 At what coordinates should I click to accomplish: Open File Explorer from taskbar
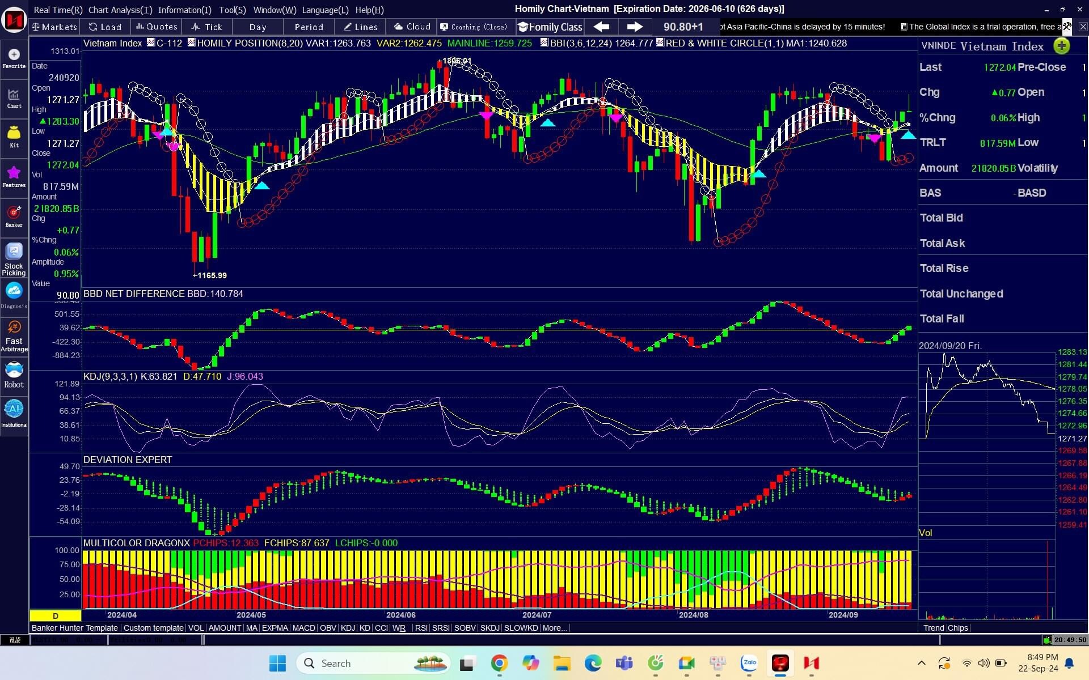click(x=562, y=663)
